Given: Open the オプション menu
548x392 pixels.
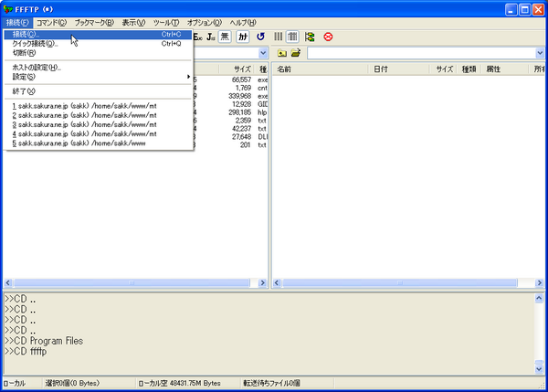Looking at the screenshot, I should (204, 23).
